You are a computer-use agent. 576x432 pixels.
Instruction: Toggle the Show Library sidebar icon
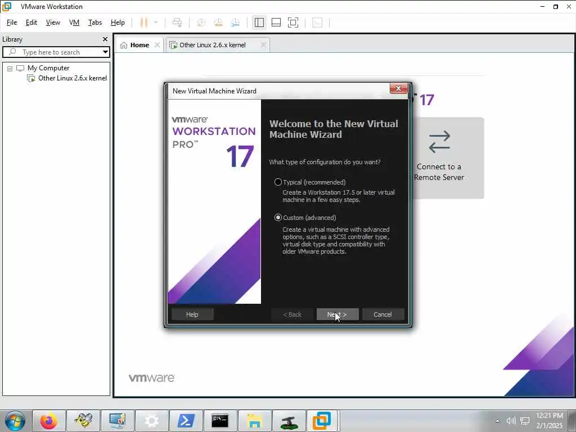pyautogui.click(x=259, y=22)
